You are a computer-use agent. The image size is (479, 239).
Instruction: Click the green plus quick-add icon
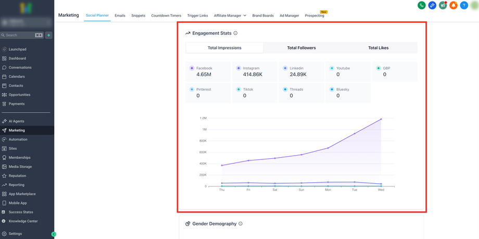pyautogui.click(x=49, y=35)
